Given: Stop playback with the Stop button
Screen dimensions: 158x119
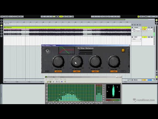Looking at the screenshot, I should coord(56,17).
